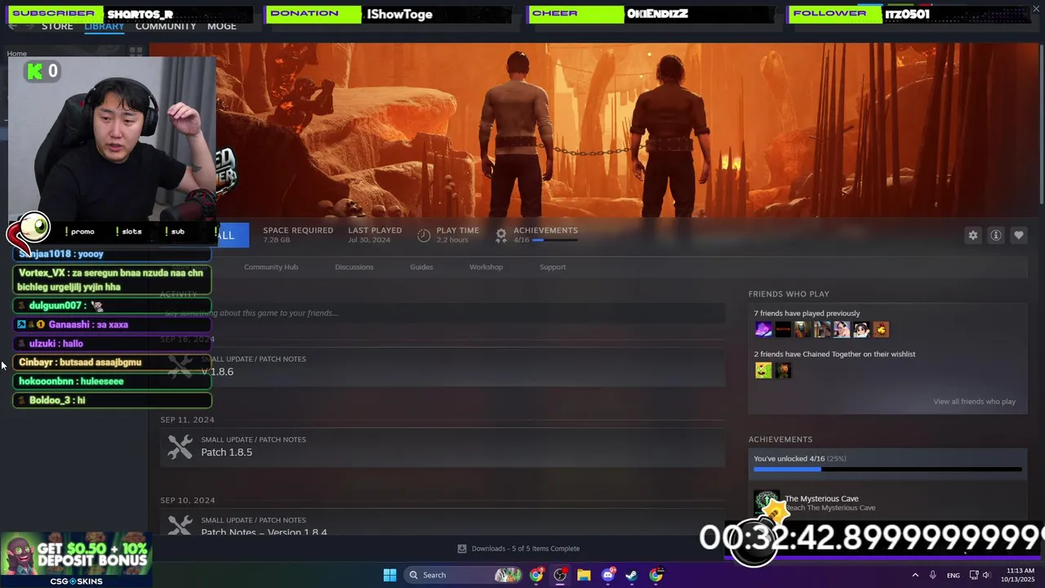This screenshot has height=588, width=1045.
Task: Click the downloads icon in the bottom bar
Action: coord(462,549)
